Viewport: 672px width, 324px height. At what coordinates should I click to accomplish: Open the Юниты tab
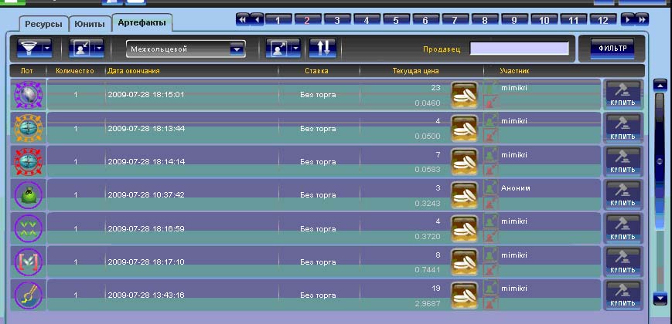pyautogui.click(x=89, y=23)
